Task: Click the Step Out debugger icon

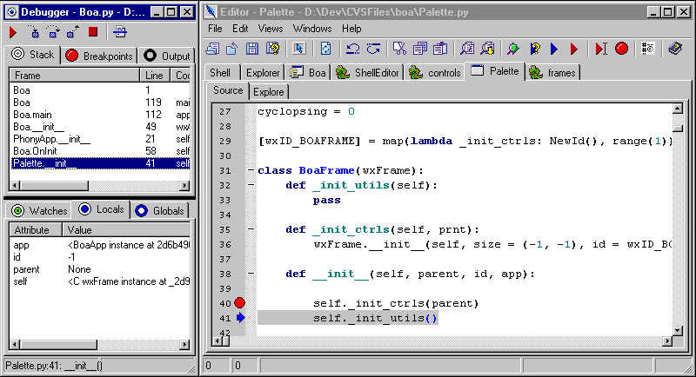Action: tap(71, 32)
